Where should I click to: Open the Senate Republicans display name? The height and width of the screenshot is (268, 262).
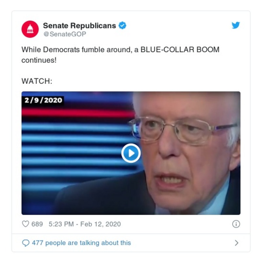(79, 26)
